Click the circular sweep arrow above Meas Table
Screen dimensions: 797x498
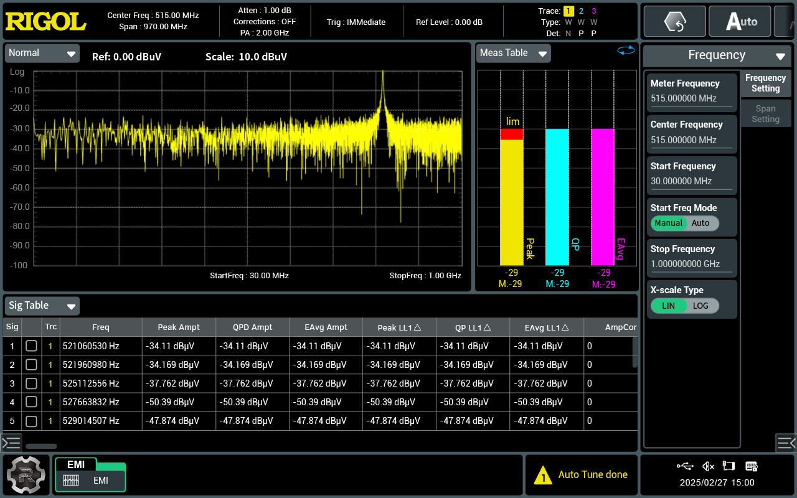[626, 50]
